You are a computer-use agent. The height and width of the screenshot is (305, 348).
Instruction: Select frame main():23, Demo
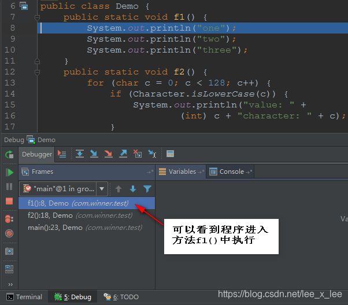[87, 228]
